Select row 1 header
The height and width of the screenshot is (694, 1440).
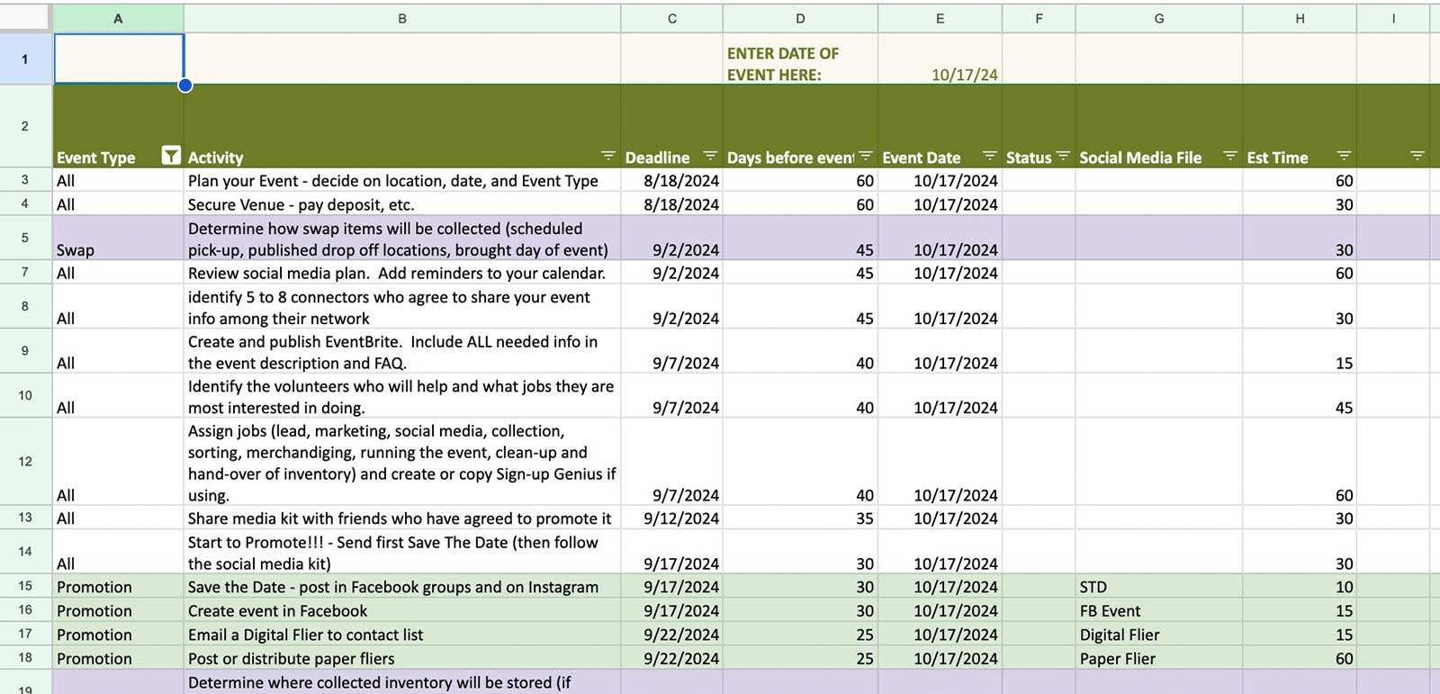coord(25,59)
